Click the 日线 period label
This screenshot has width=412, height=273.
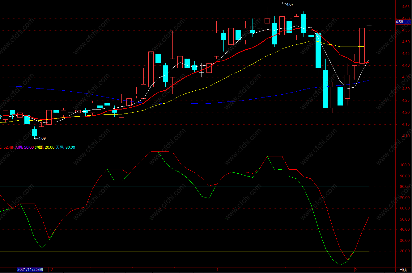(403, 270)
